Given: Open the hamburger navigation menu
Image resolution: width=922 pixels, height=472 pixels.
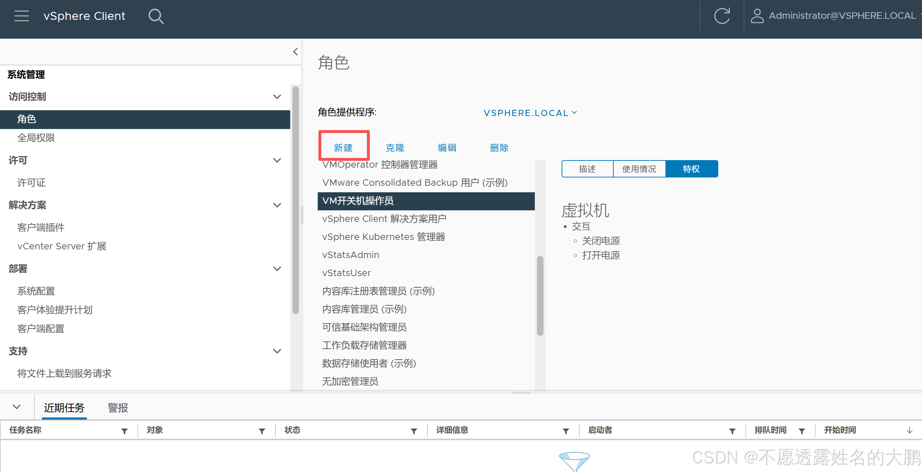Looking at the screenshot, I should pos(21,16).
